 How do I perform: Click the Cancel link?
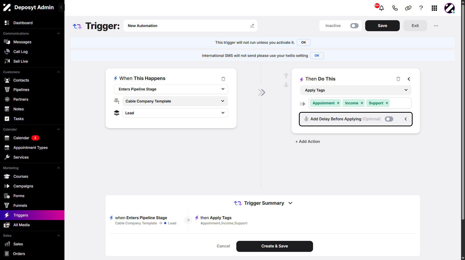tap(223, 246)
